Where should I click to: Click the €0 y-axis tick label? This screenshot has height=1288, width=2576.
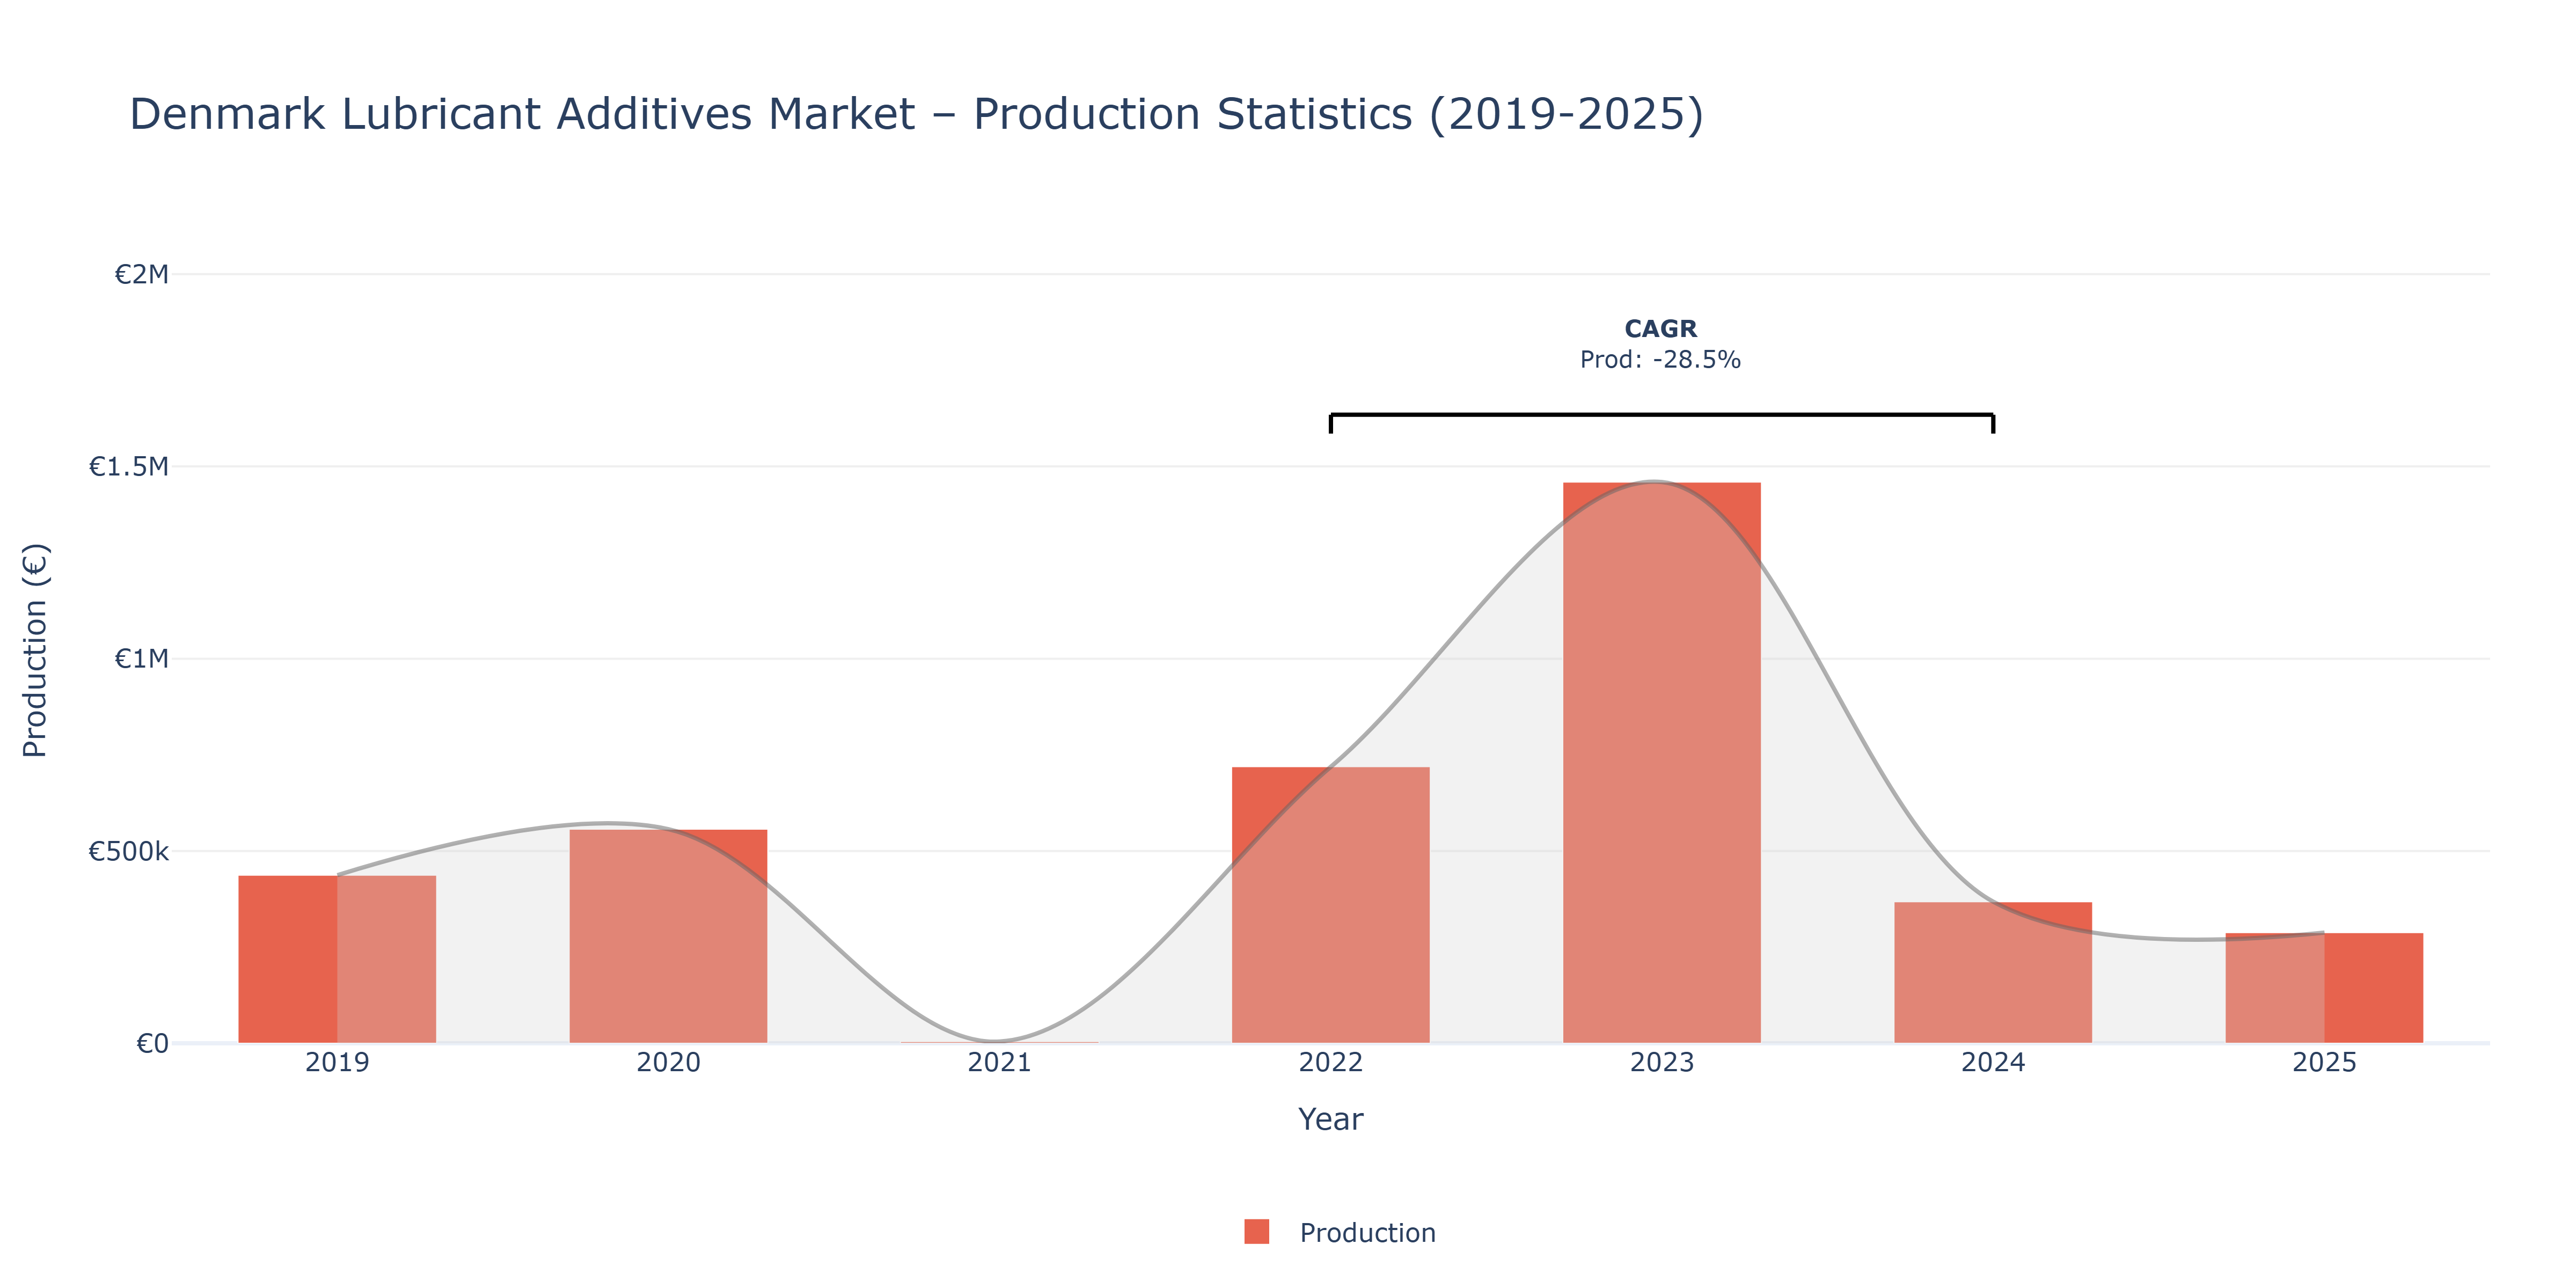point(152,1044)
